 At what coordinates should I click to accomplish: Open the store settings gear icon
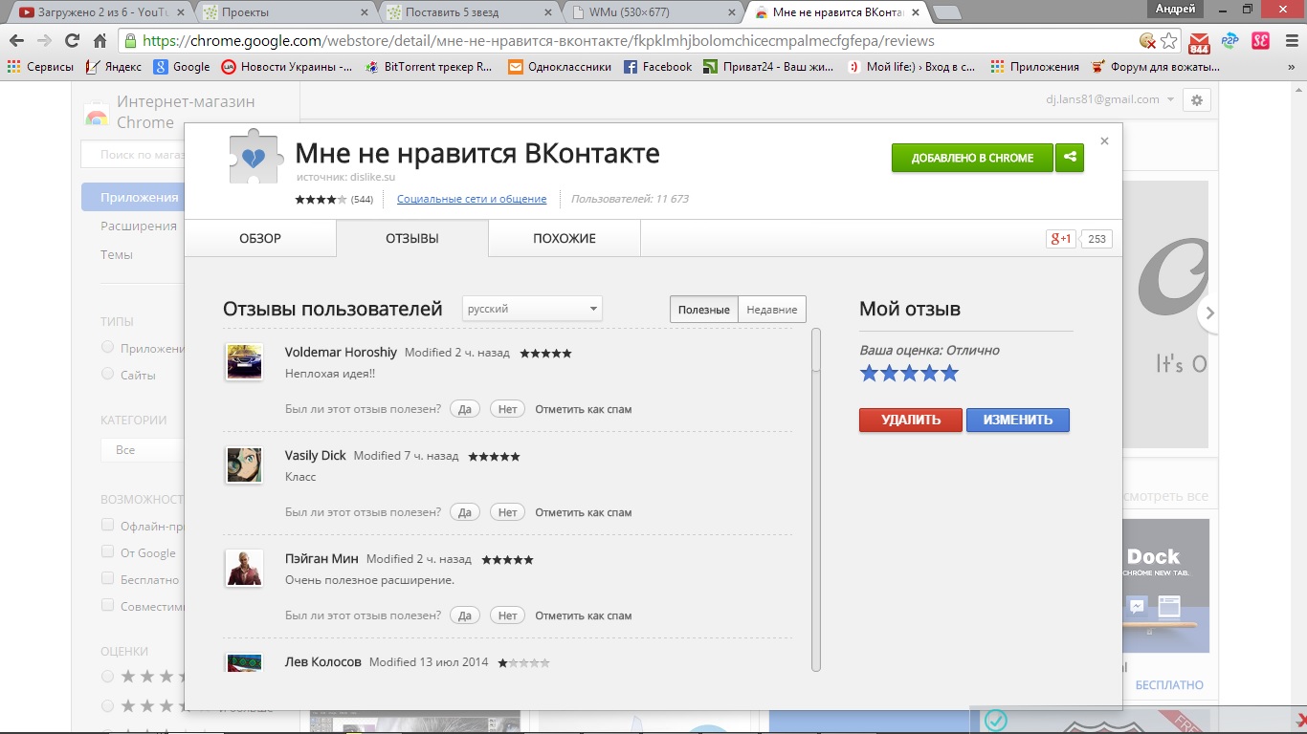[x=1197, y=100]
